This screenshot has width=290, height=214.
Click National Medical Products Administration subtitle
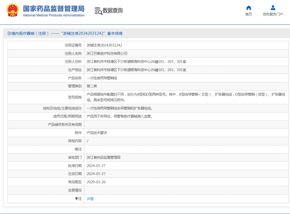[54, 15]
